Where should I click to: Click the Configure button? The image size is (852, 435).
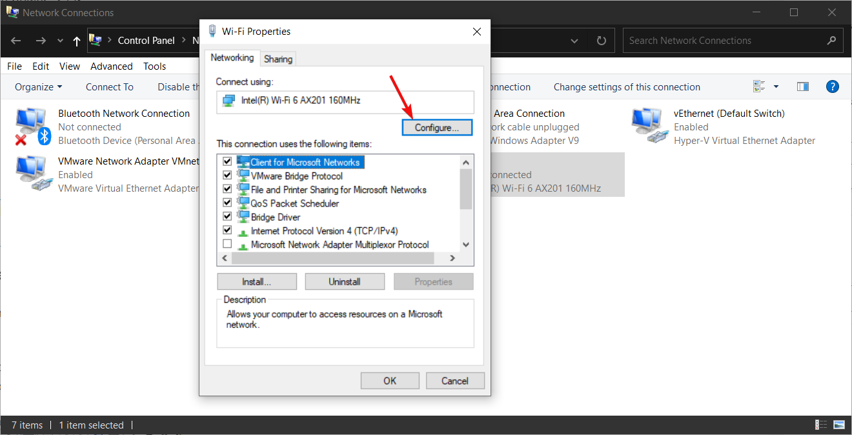point(437,128)
